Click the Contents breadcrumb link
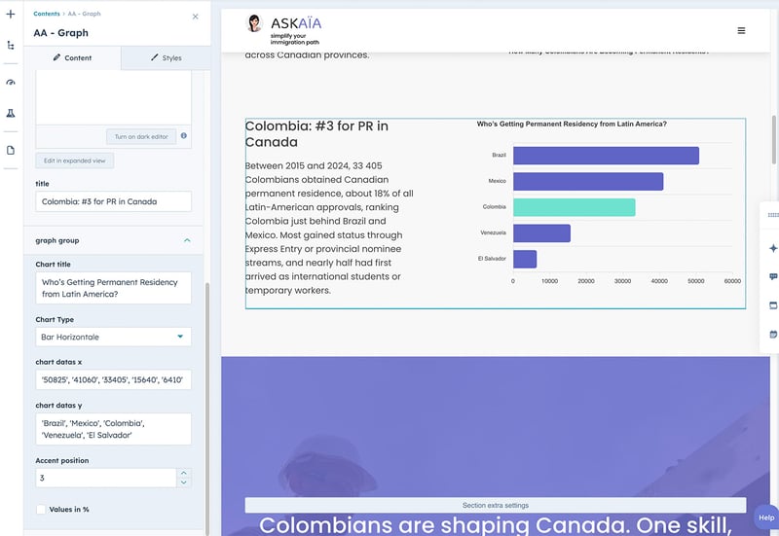 (x=46, y=14)
